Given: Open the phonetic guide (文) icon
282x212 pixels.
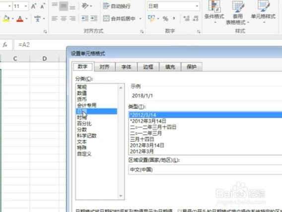Looking at the screenshot, I should 38,19.
